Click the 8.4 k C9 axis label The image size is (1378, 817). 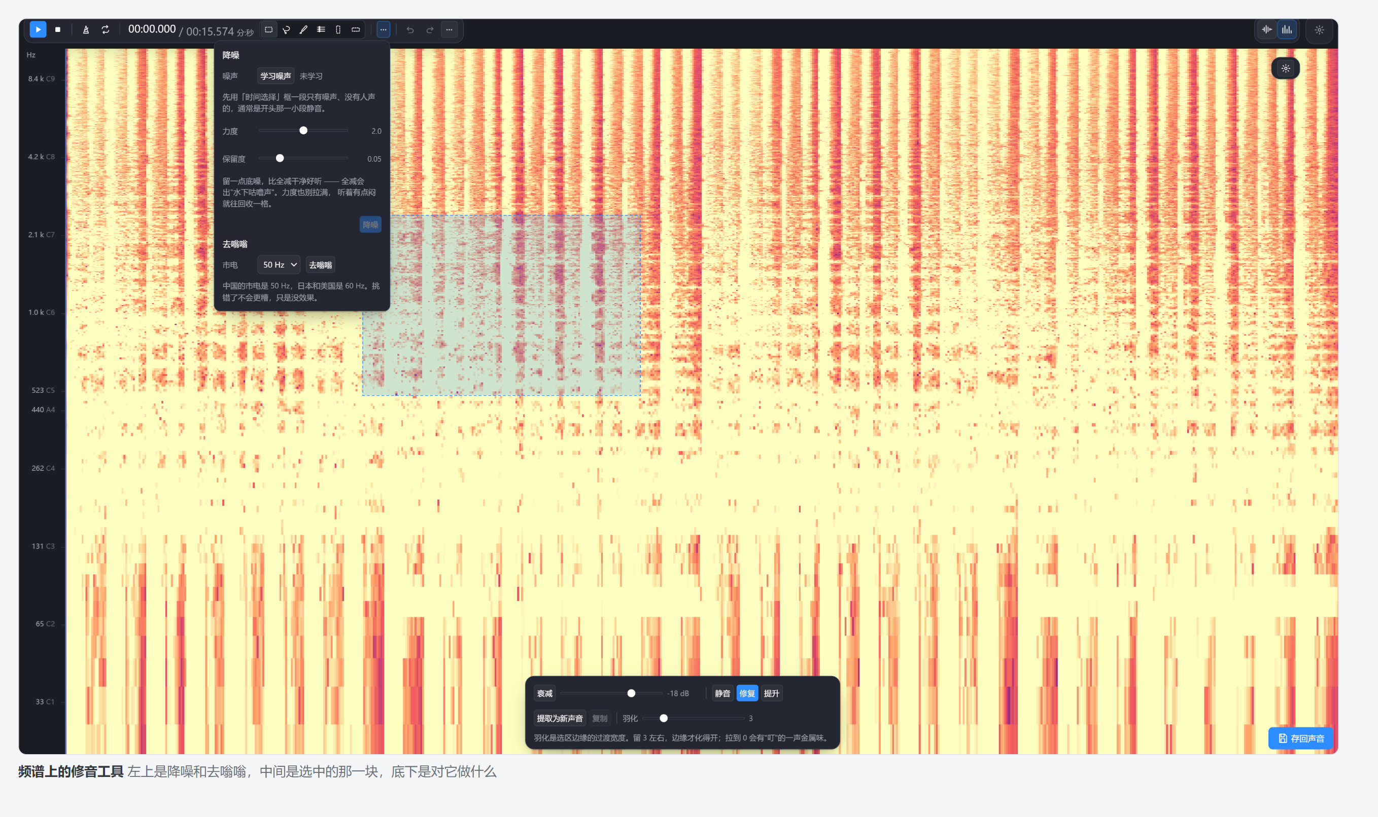click(x=41, y=79)
